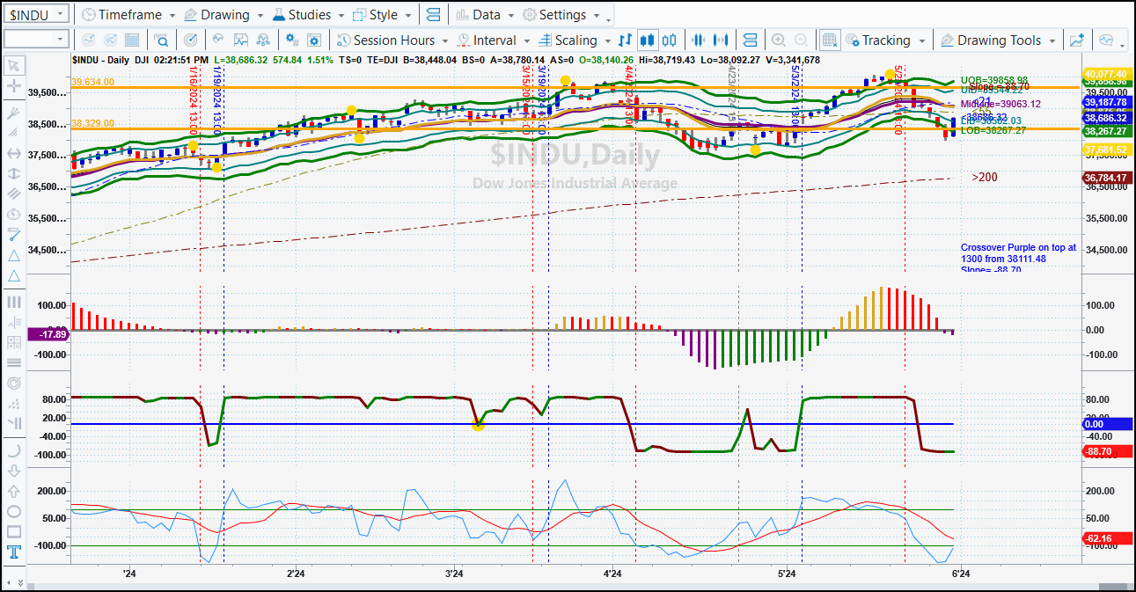Screen dimensions: 1136x592
Task: Select the text annotation T tool
Action: (13, 552)
